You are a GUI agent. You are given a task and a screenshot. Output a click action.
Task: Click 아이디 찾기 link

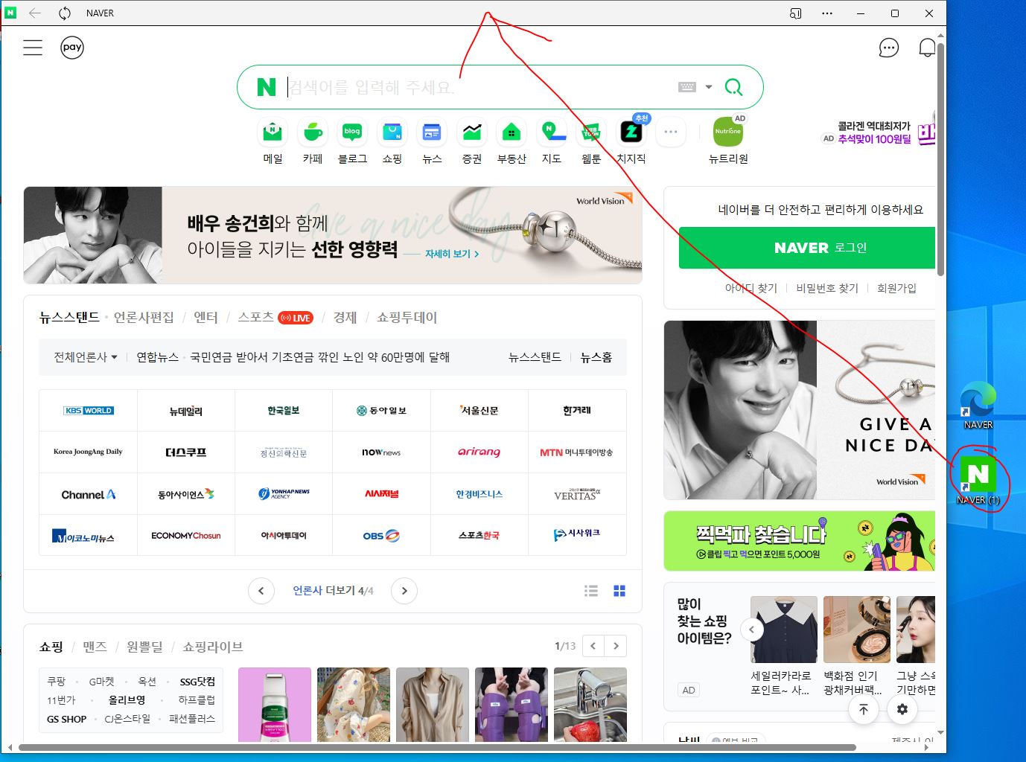pyautogui.click(x=751, y=288)
